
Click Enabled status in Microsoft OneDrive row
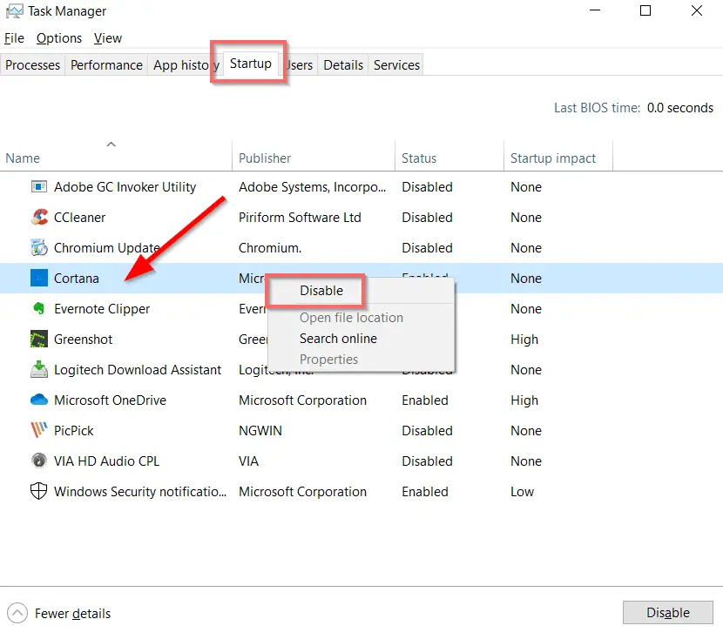425,400
